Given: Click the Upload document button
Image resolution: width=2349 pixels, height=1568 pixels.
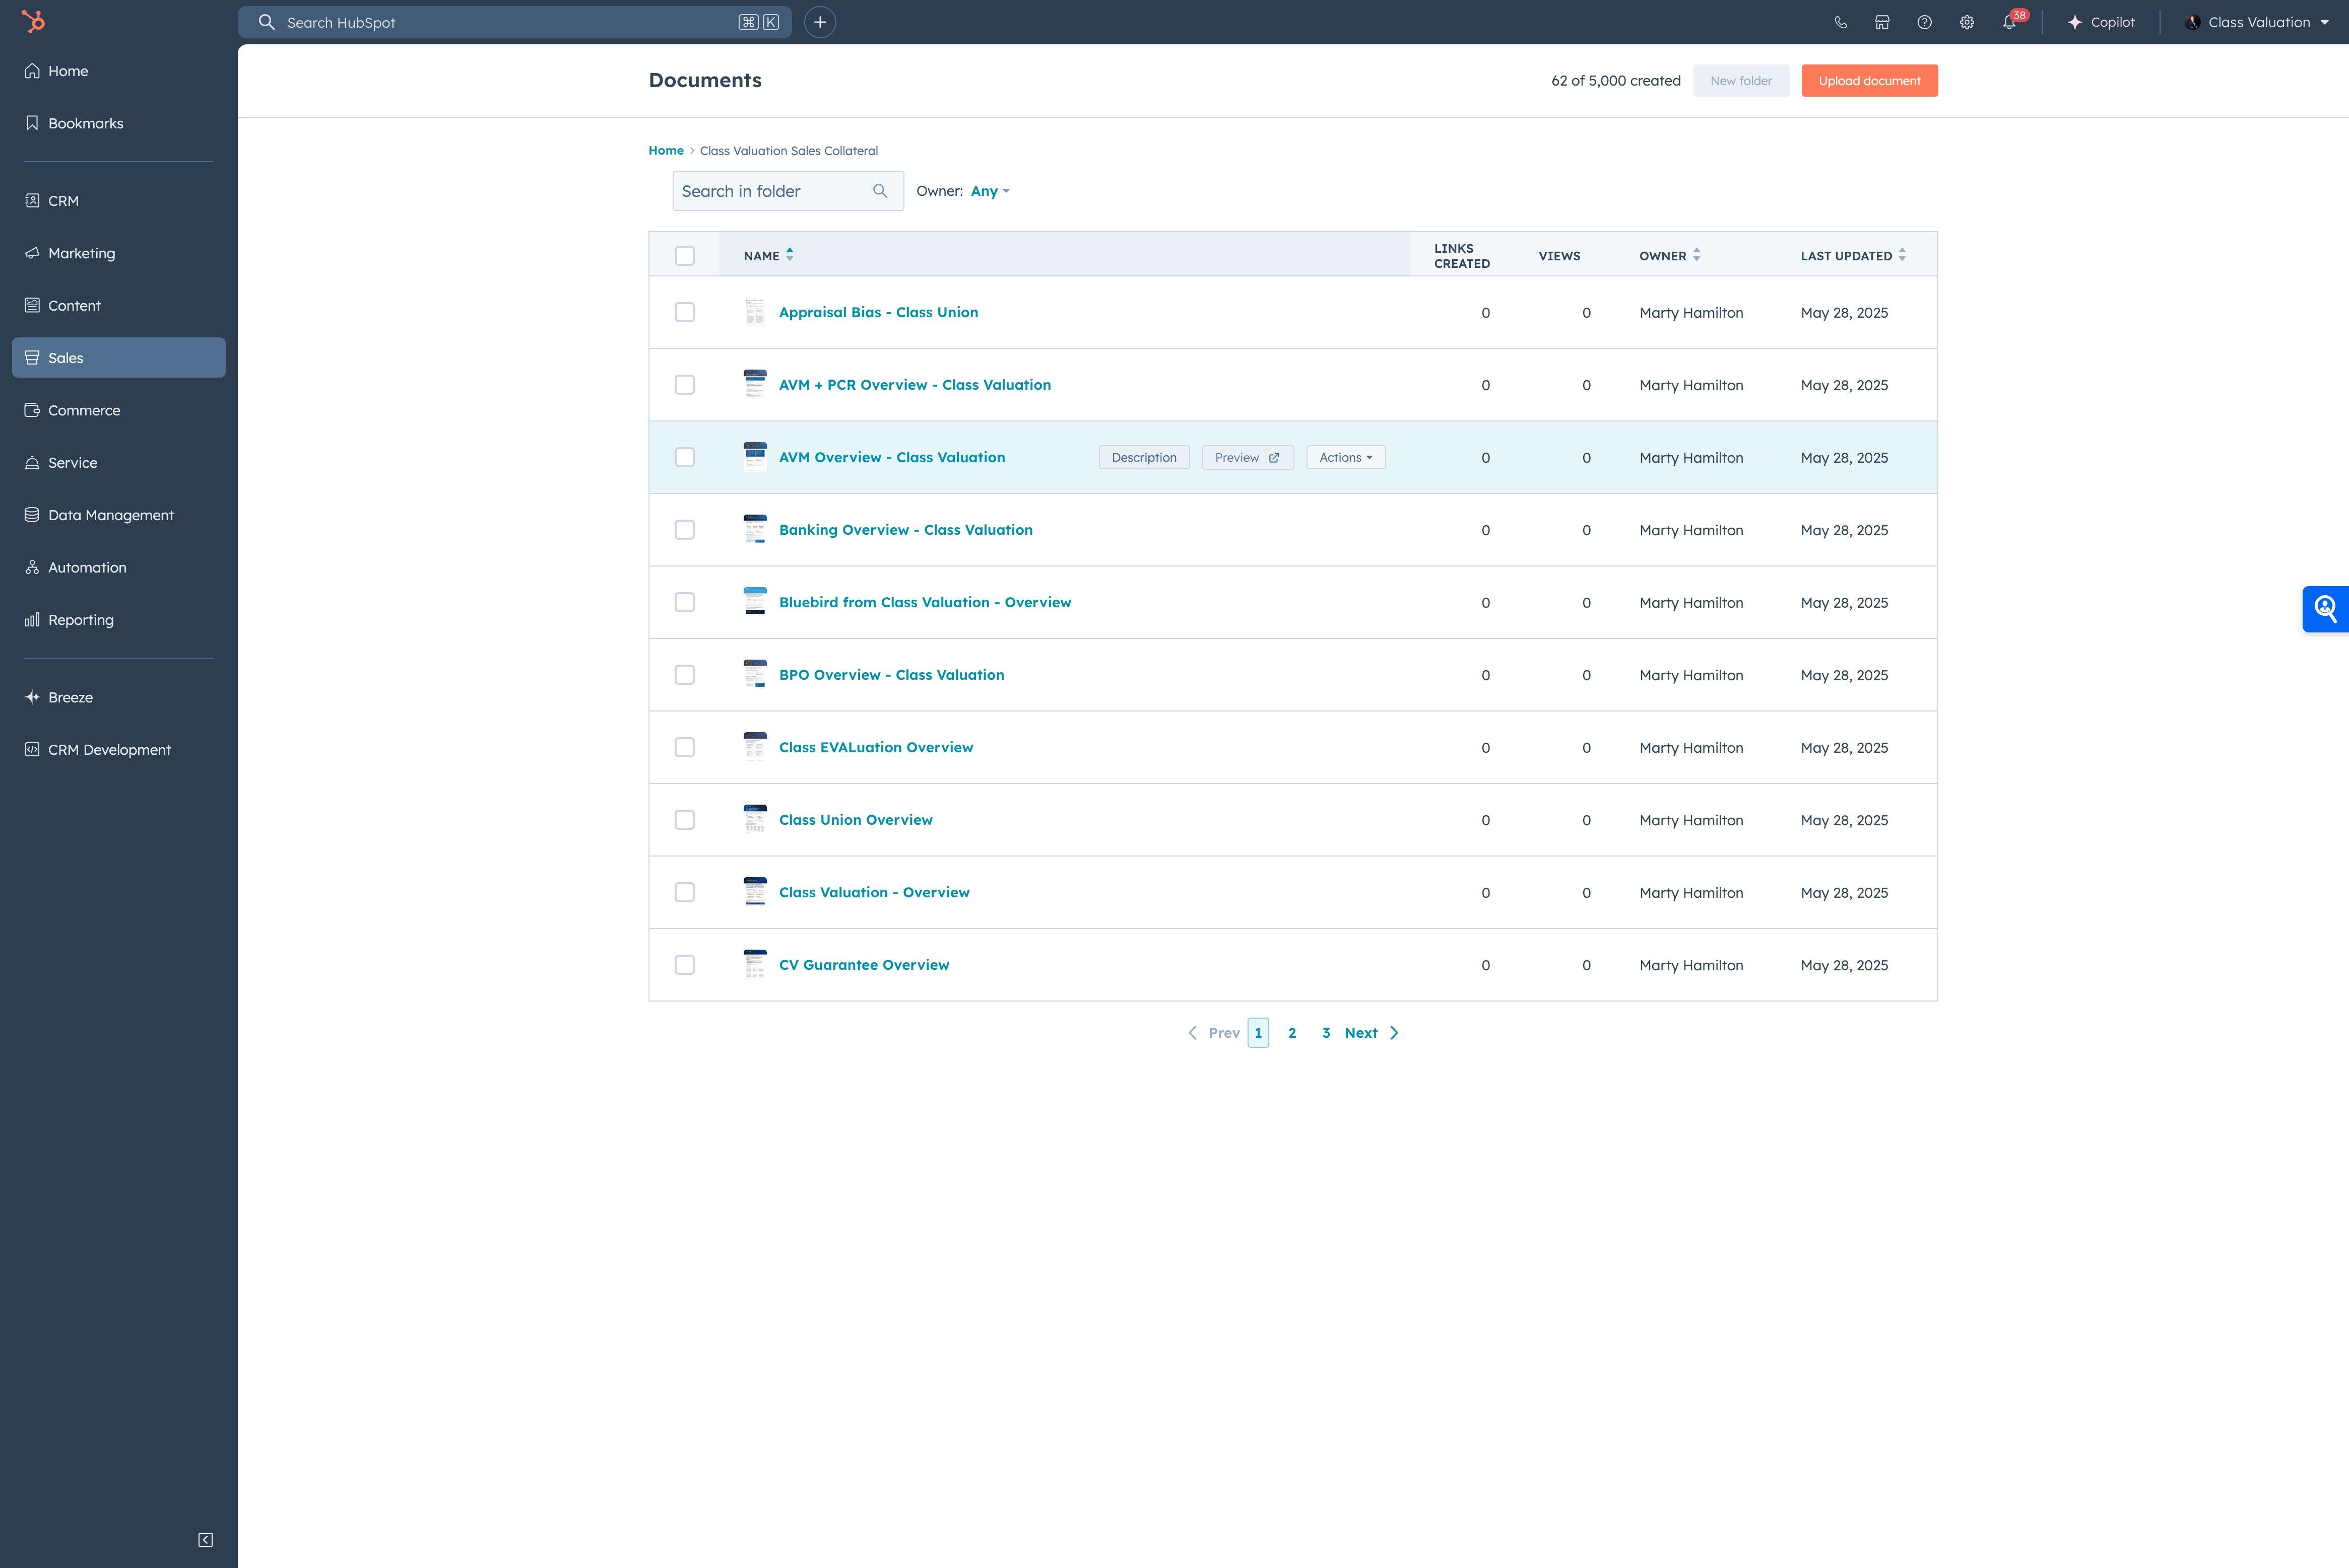Looking at the screenshot, I should 1869,81.
